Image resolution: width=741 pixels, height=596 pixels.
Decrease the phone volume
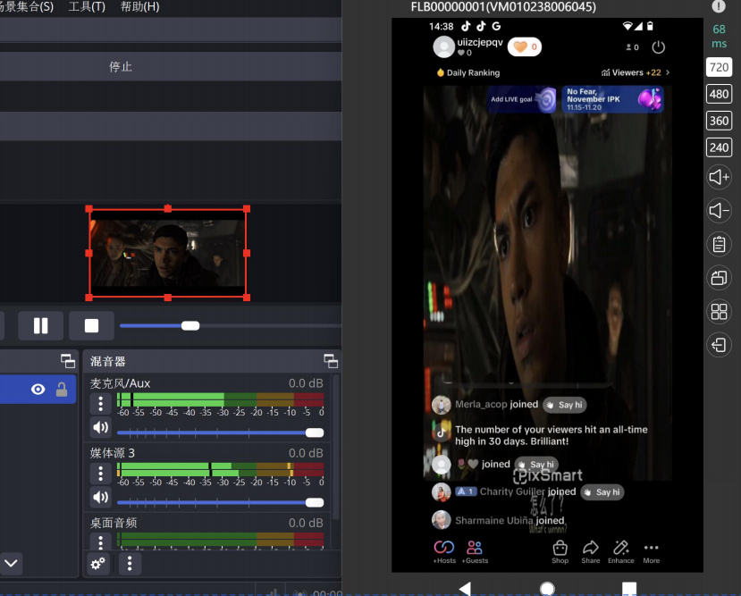[x=719, y=211]
